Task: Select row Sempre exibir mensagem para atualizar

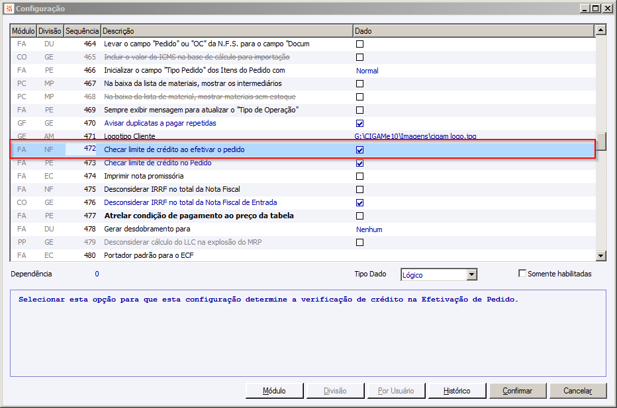Action: coord(303,110)
